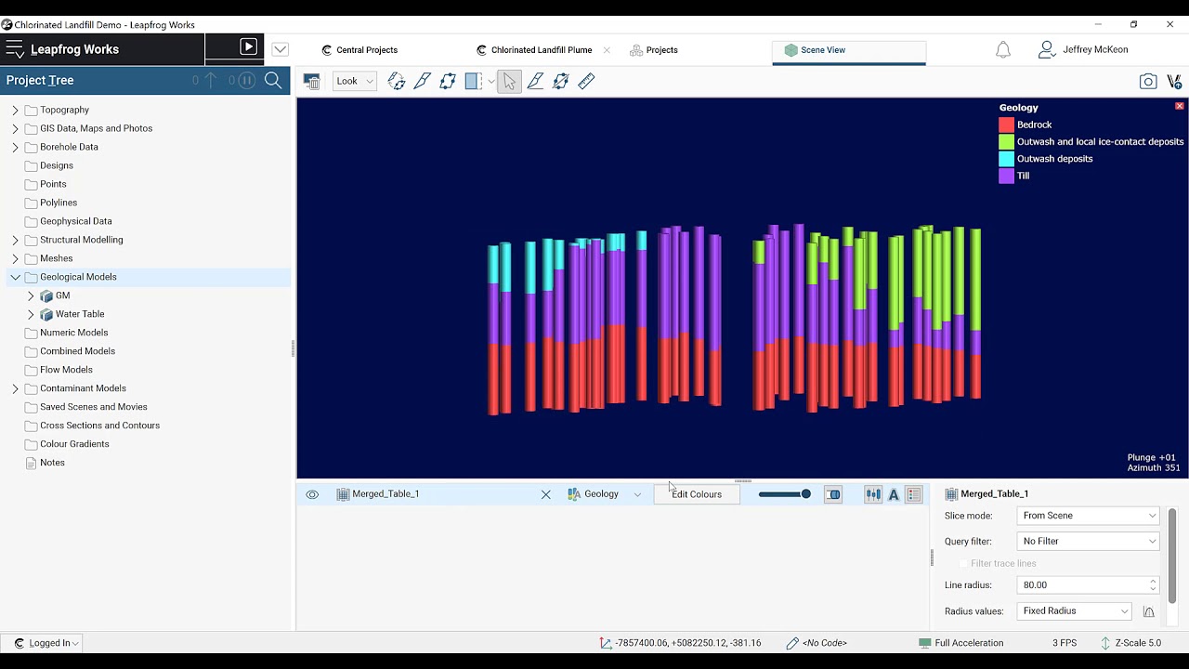This screenshot has height=669, width=1189.
Task: Click the GM model cube icon
Action: [x=46, y=296]
